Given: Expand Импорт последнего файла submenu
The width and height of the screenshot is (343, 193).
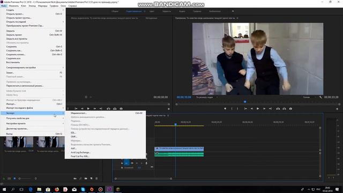Looking at the screenshot, I should (33, 108).
